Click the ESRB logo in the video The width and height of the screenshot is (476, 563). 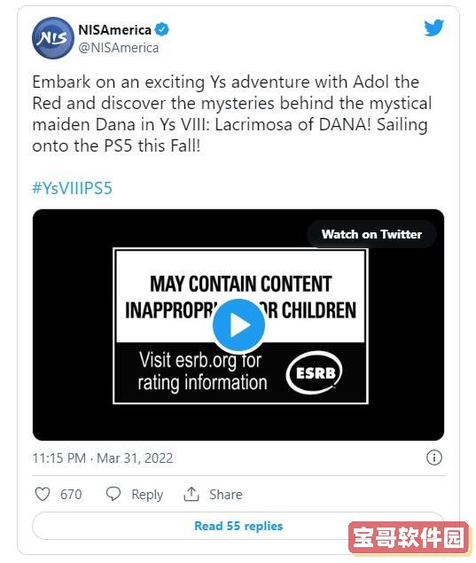coord(314,372)
